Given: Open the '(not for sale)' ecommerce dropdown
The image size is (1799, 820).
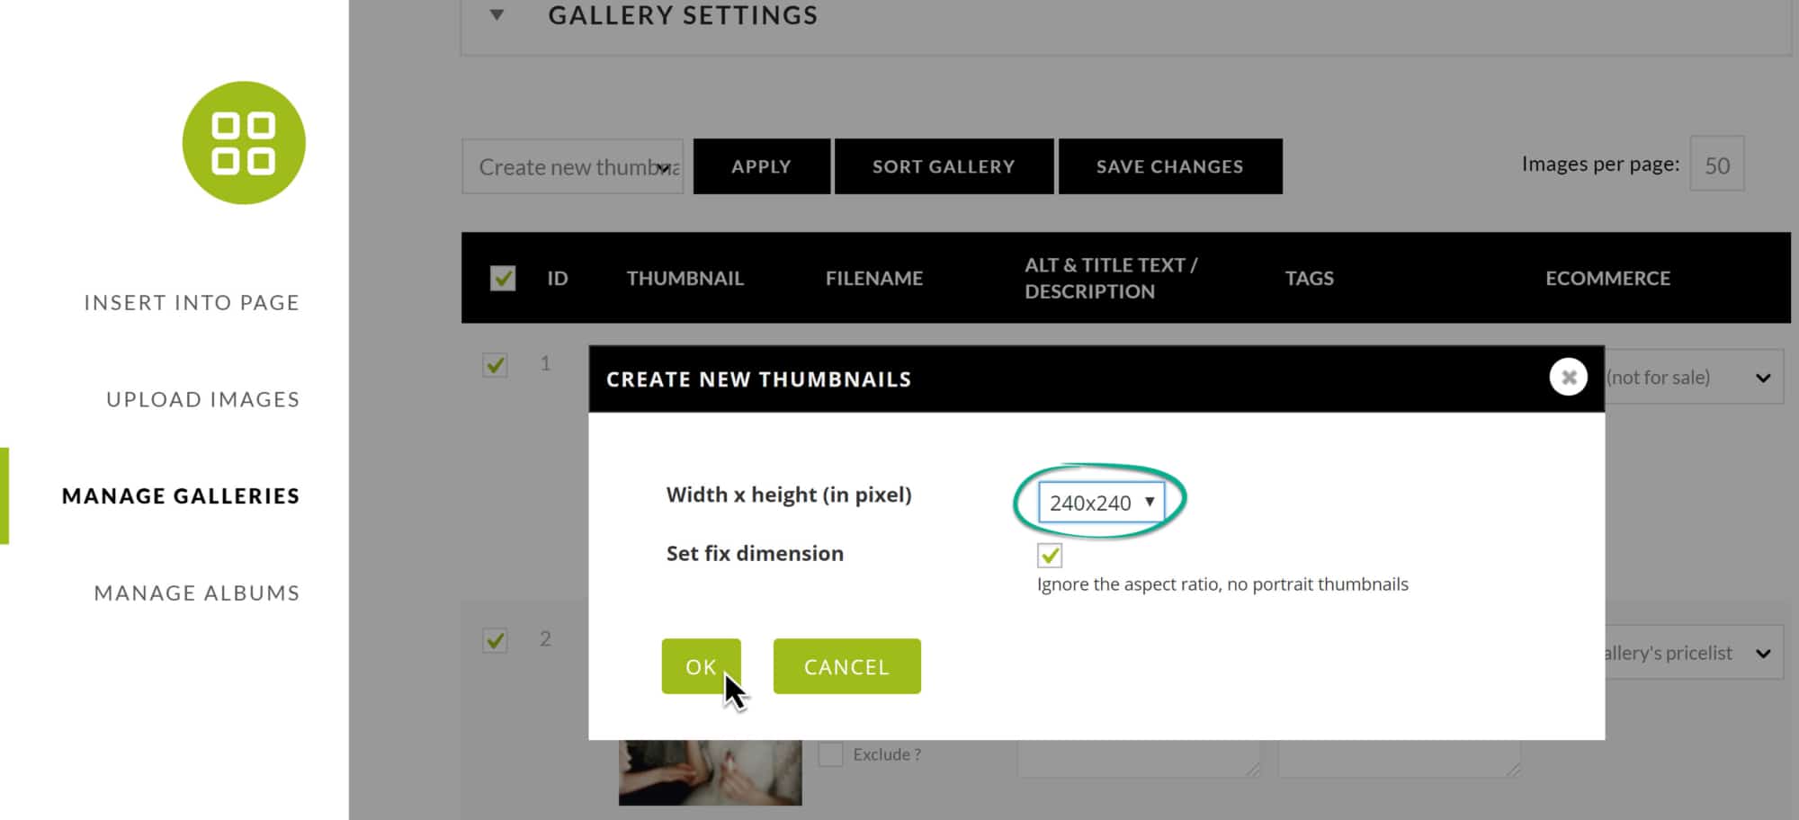Looking at the screenshot, I should [1693, 377].
